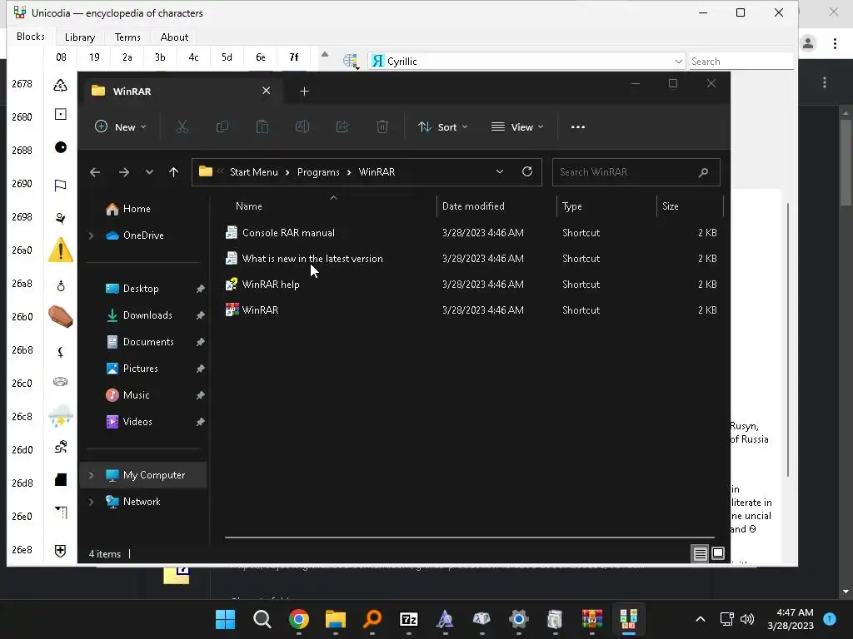
Task: Click the Copy icon in Explorer toolbar
Action: click(x=222, y=126)
